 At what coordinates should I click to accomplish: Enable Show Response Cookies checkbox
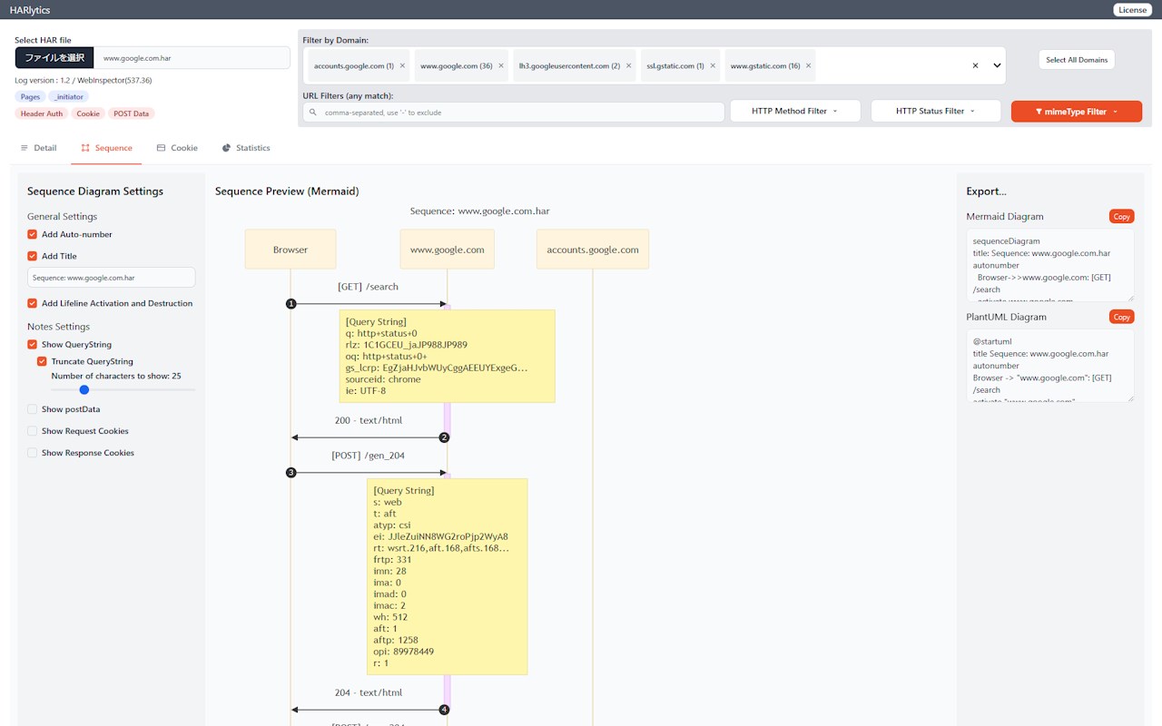point(33,453)
